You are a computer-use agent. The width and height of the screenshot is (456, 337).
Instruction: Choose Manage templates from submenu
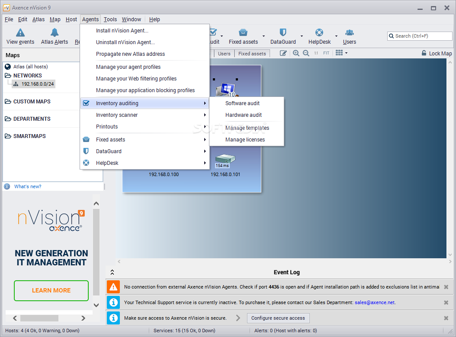[x=247, y=128]
